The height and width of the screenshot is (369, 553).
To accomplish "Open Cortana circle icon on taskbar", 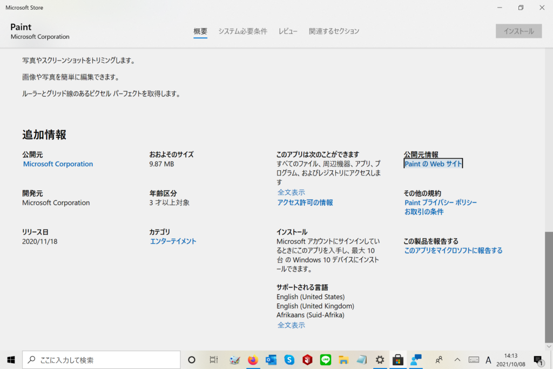I will 192,360.
